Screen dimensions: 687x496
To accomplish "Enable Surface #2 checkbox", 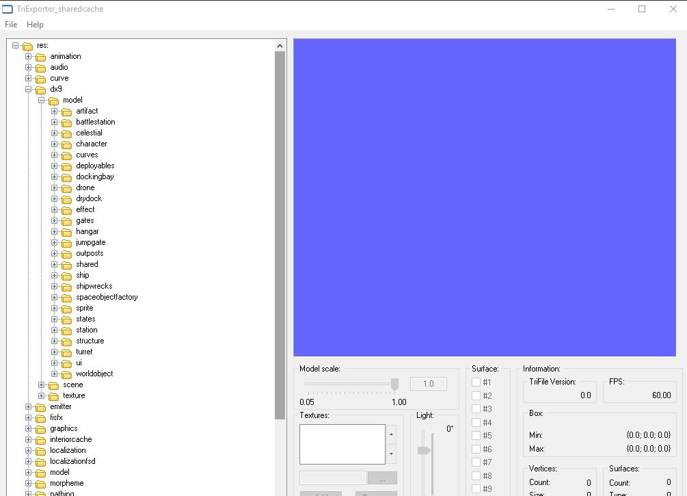I will click(x=476, y=395).
